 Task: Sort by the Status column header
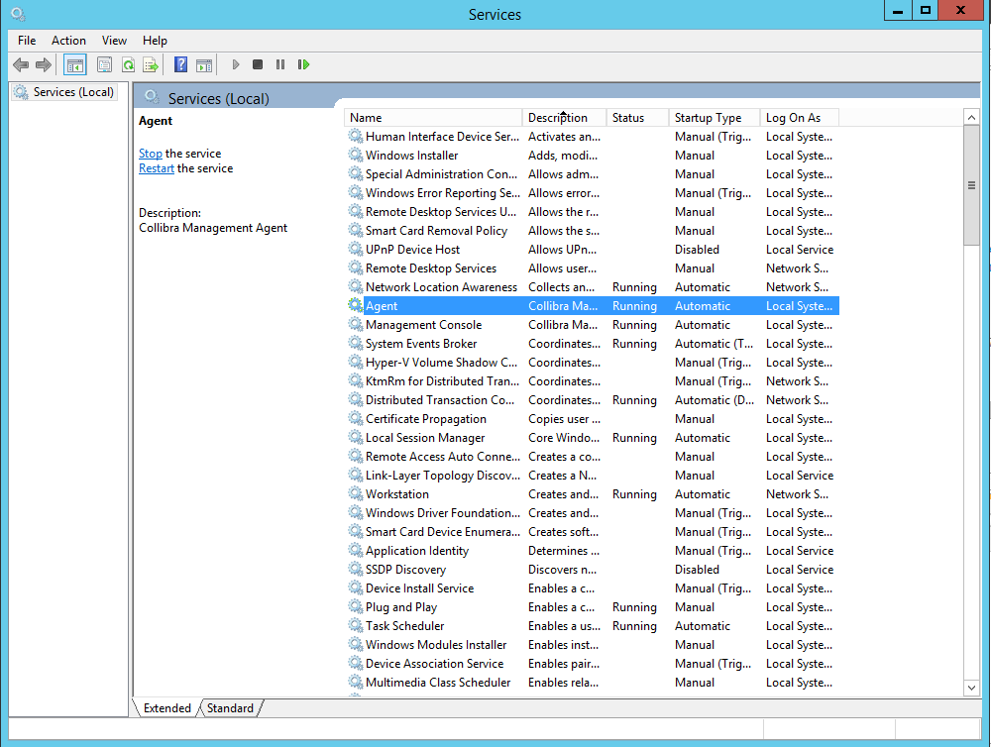coord(628,118)
